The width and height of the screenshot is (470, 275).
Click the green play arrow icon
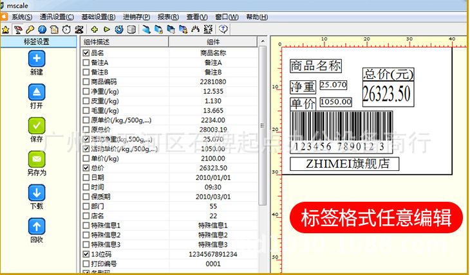[107, 30]
